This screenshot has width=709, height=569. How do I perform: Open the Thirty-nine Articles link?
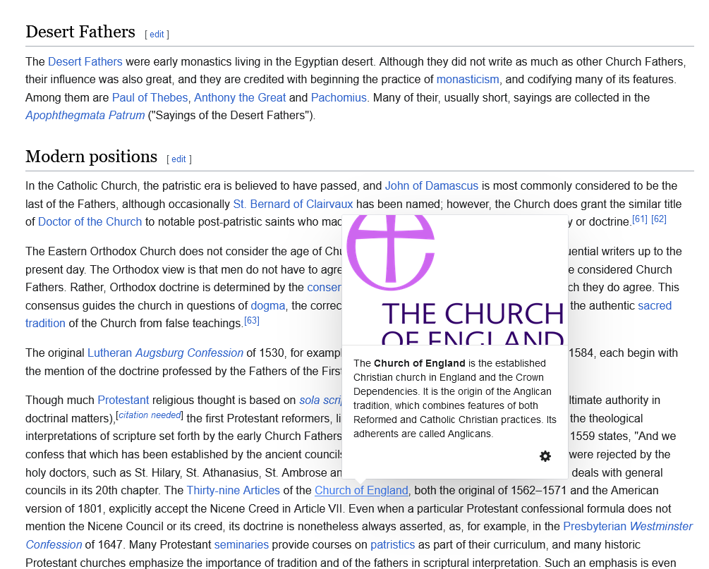click(234, 491)
